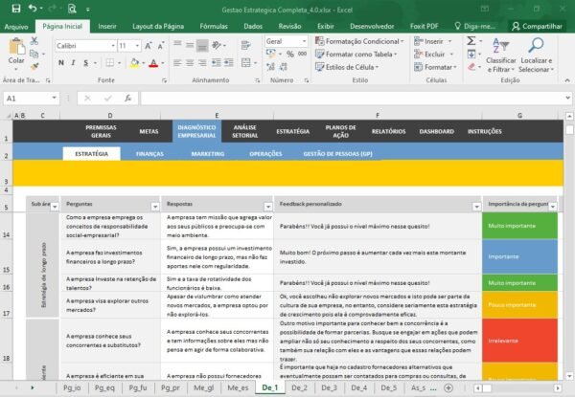Cut selection with the scissors icon
The height and width of the screenshot is (397, 575).
pos(34,41)
